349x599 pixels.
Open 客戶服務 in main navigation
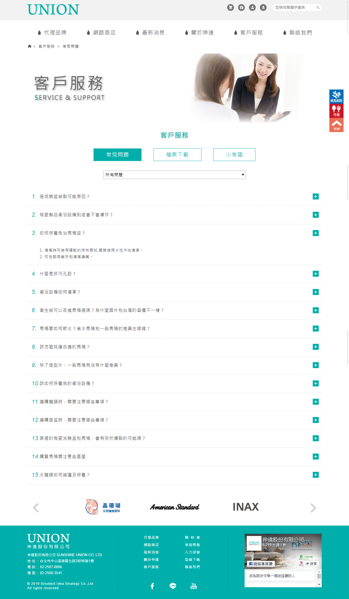pyautogui.click(x=248, y=33)
